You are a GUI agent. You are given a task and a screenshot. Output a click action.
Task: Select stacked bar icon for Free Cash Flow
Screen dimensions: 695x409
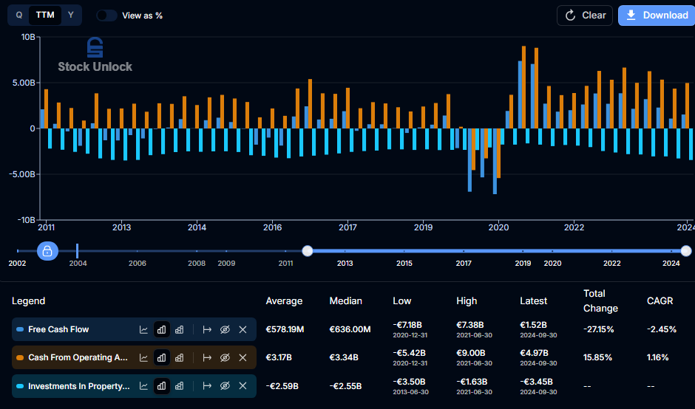179,329
